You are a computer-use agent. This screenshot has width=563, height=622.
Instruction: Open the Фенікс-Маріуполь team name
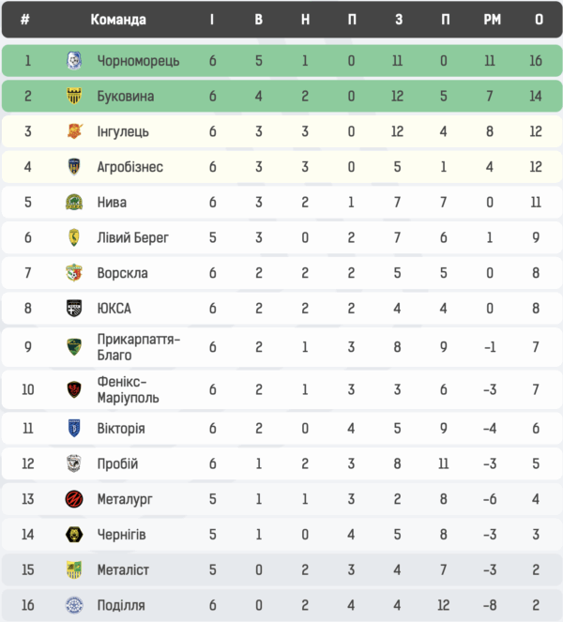tap(128, 389)
